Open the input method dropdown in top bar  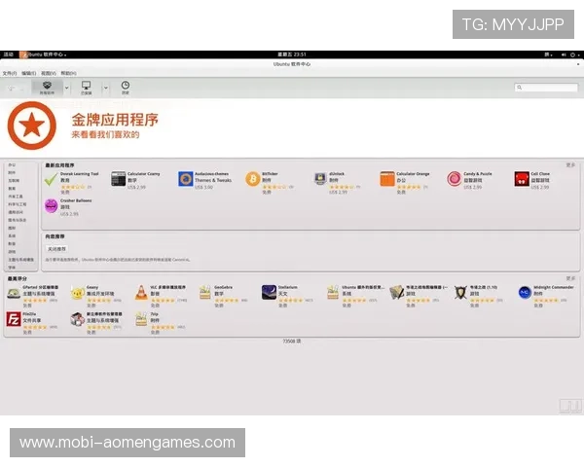click(x=548, y=54)
